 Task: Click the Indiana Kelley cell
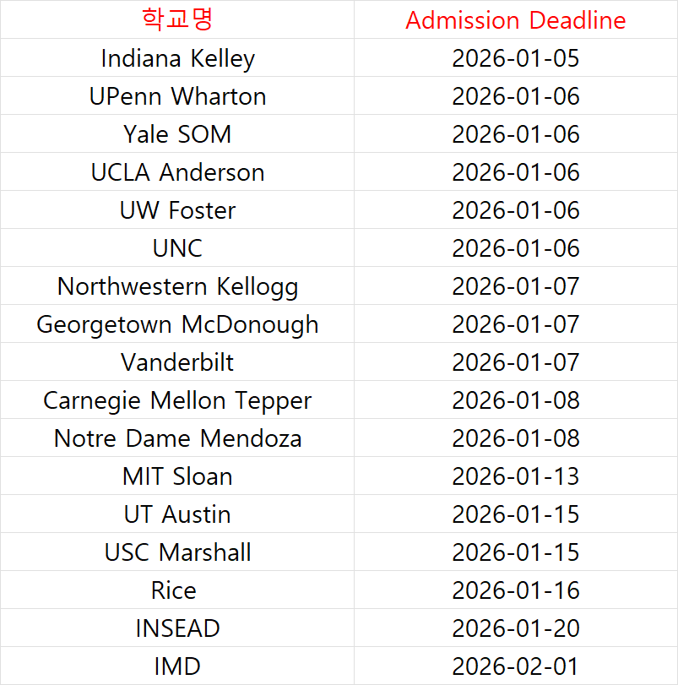pyautogui.click(x=177, y=57)
